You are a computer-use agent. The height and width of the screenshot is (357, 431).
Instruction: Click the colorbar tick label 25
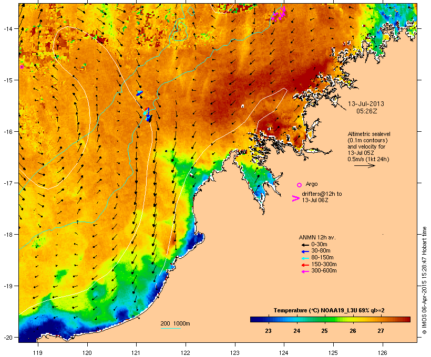pos(324,331)
